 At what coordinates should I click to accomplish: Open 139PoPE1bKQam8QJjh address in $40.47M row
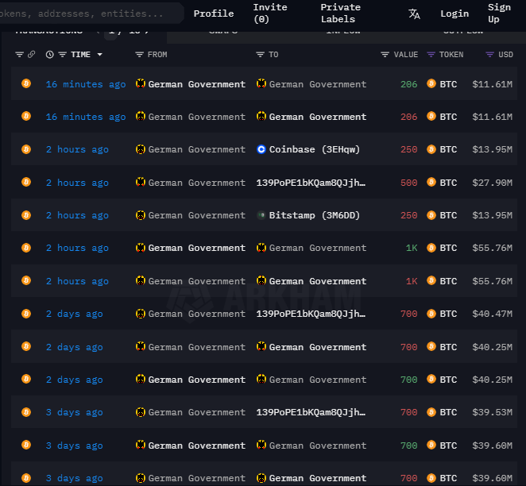tap(311, 314)
